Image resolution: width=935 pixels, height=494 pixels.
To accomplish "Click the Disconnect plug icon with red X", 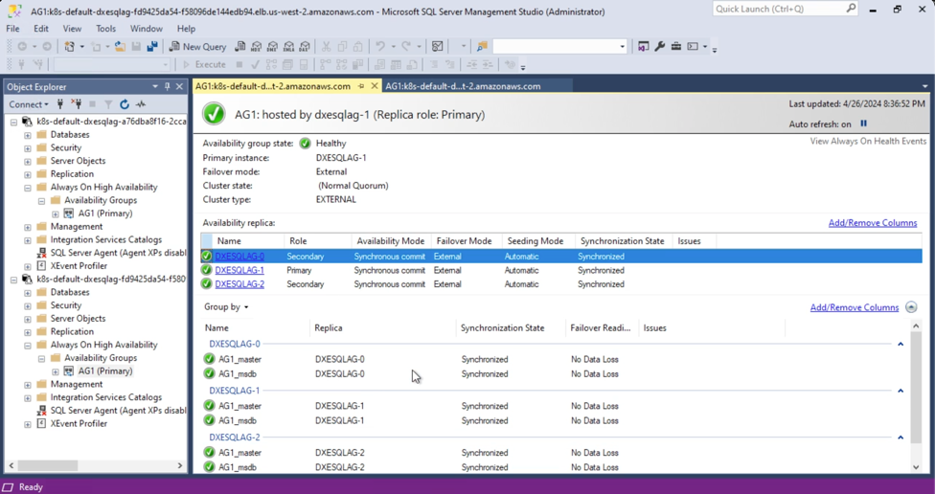I will pos(76,104).
